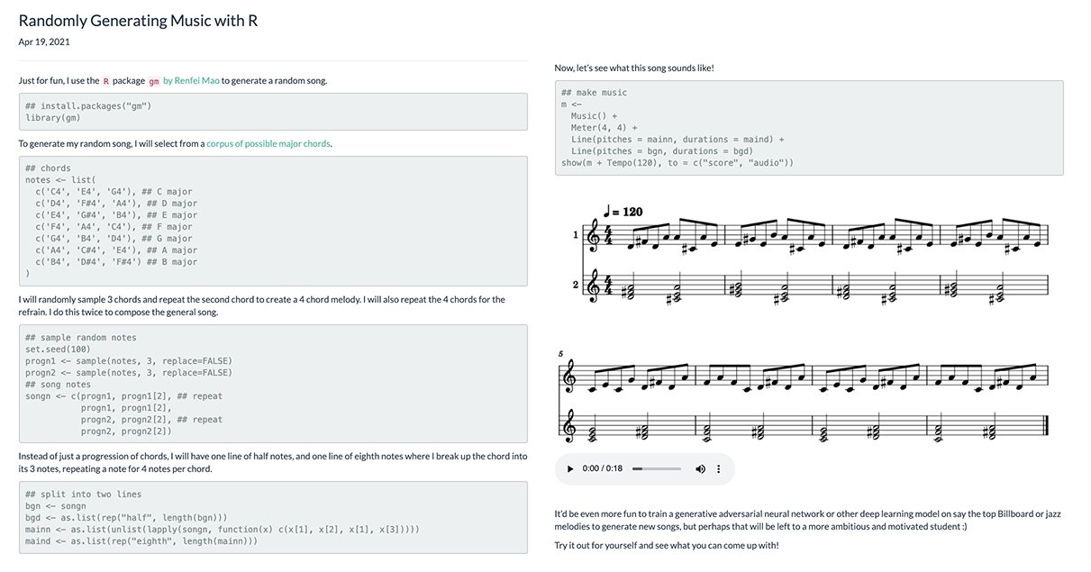Click the F major chord code line

pyautogui.click(x=114, y=226)
